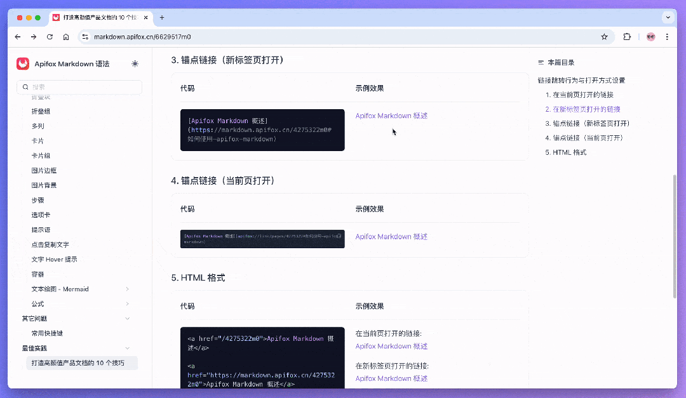Open the 多列 sidebar item

point(37,126)
